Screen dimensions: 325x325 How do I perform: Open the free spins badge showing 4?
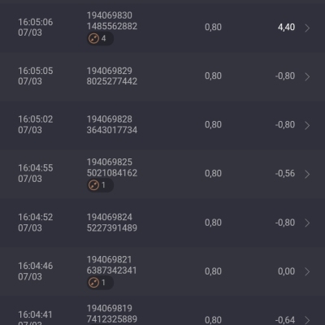click(100, 38)
